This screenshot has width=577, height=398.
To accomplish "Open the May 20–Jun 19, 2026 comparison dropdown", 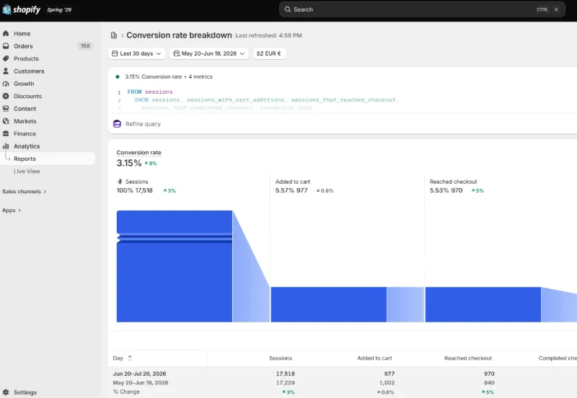I will point(209,53).
